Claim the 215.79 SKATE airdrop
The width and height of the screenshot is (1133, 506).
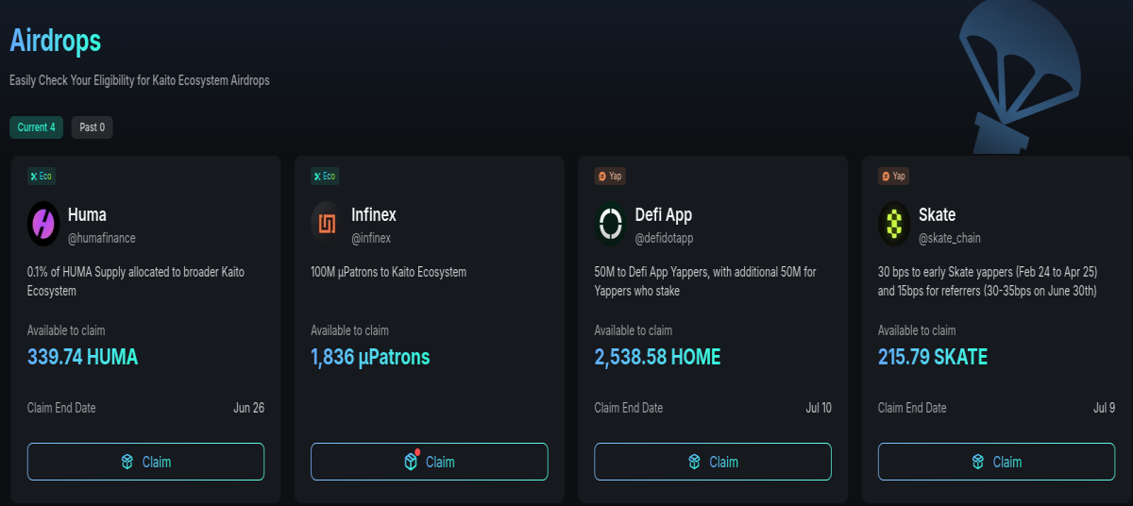coord(996,462)
